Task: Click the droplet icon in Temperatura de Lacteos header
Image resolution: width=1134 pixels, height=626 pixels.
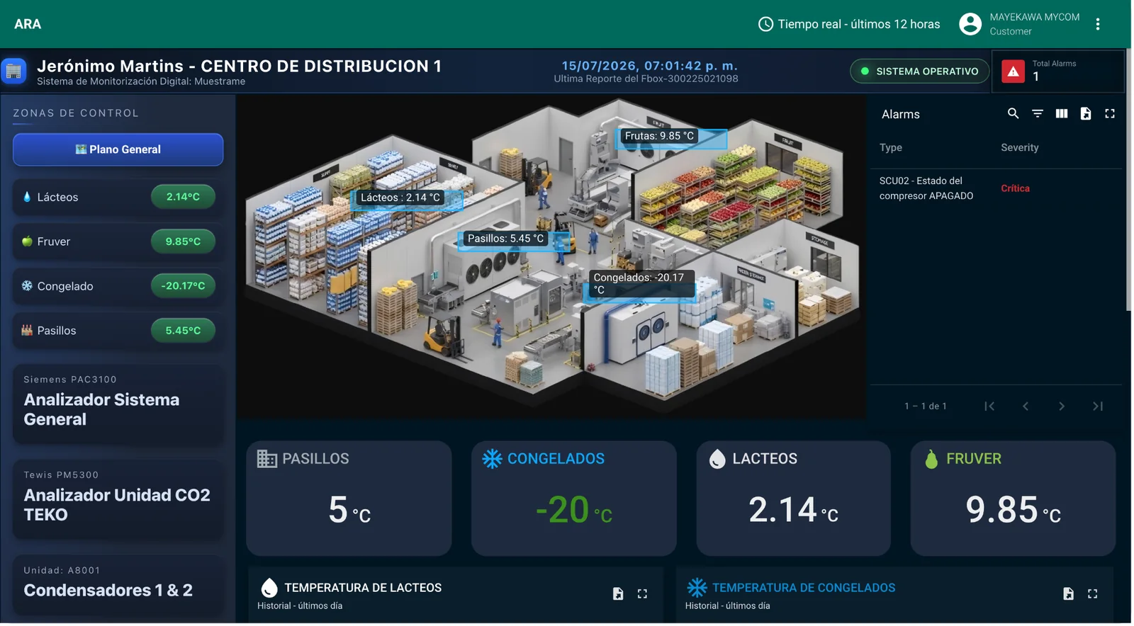Action: (x=269, y=588)
